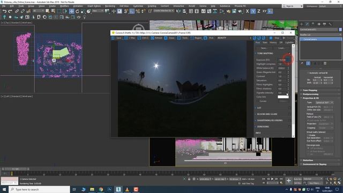Switch to the History tab in frame buffer
Viewport: 343px width, 193px height.
coord(273,42)
